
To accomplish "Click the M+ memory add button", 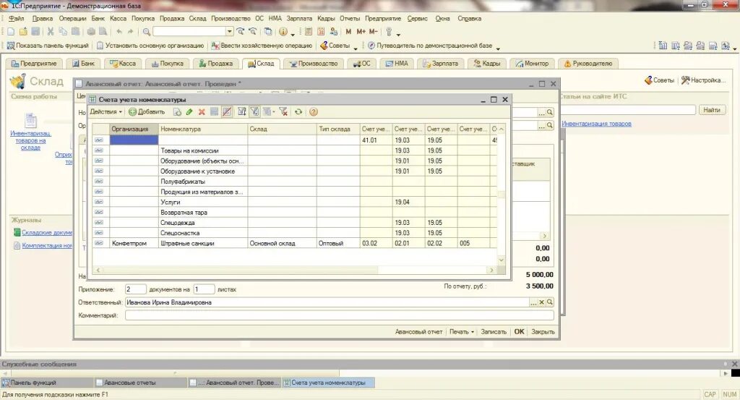I will 361,32.
